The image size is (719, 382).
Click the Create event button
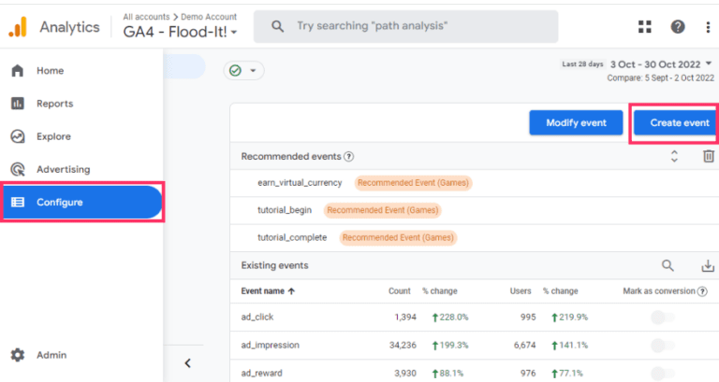(671, 122)
